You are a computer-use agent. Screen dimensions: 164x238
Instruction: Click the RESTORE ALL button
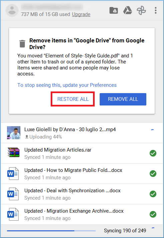pyautogui.click(x=73, y=99)
